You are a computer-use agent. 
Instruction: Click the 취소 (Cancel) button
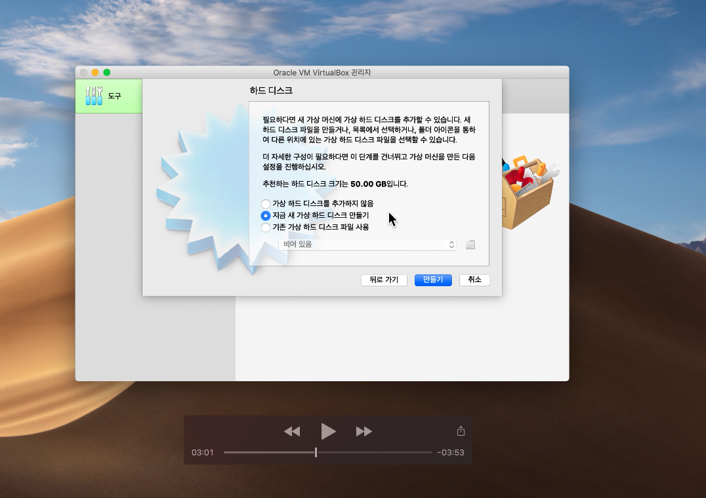click(x=474, y=280)
